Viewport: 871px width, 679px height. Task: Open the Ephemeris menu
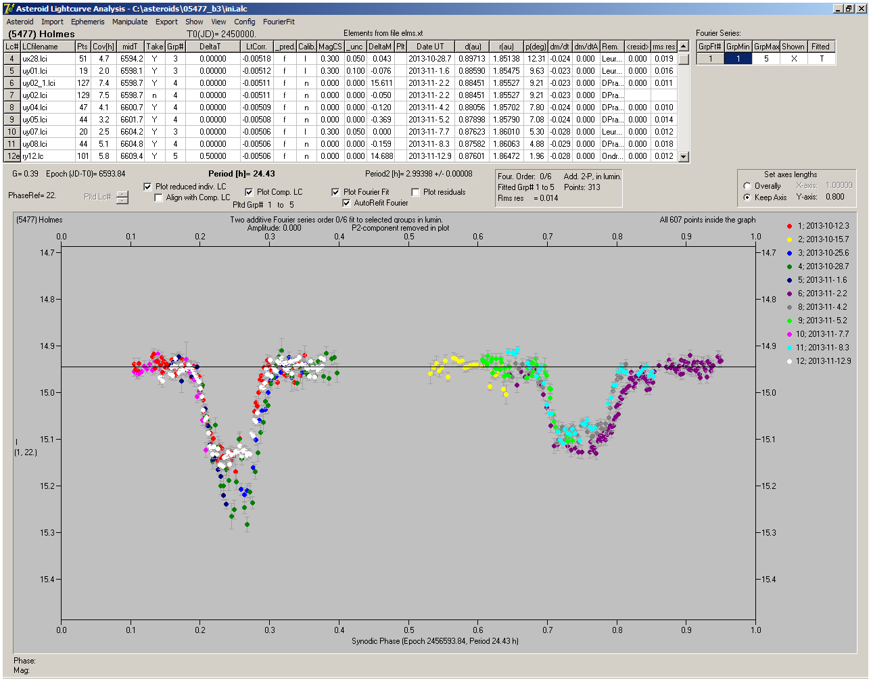point(88,22)
